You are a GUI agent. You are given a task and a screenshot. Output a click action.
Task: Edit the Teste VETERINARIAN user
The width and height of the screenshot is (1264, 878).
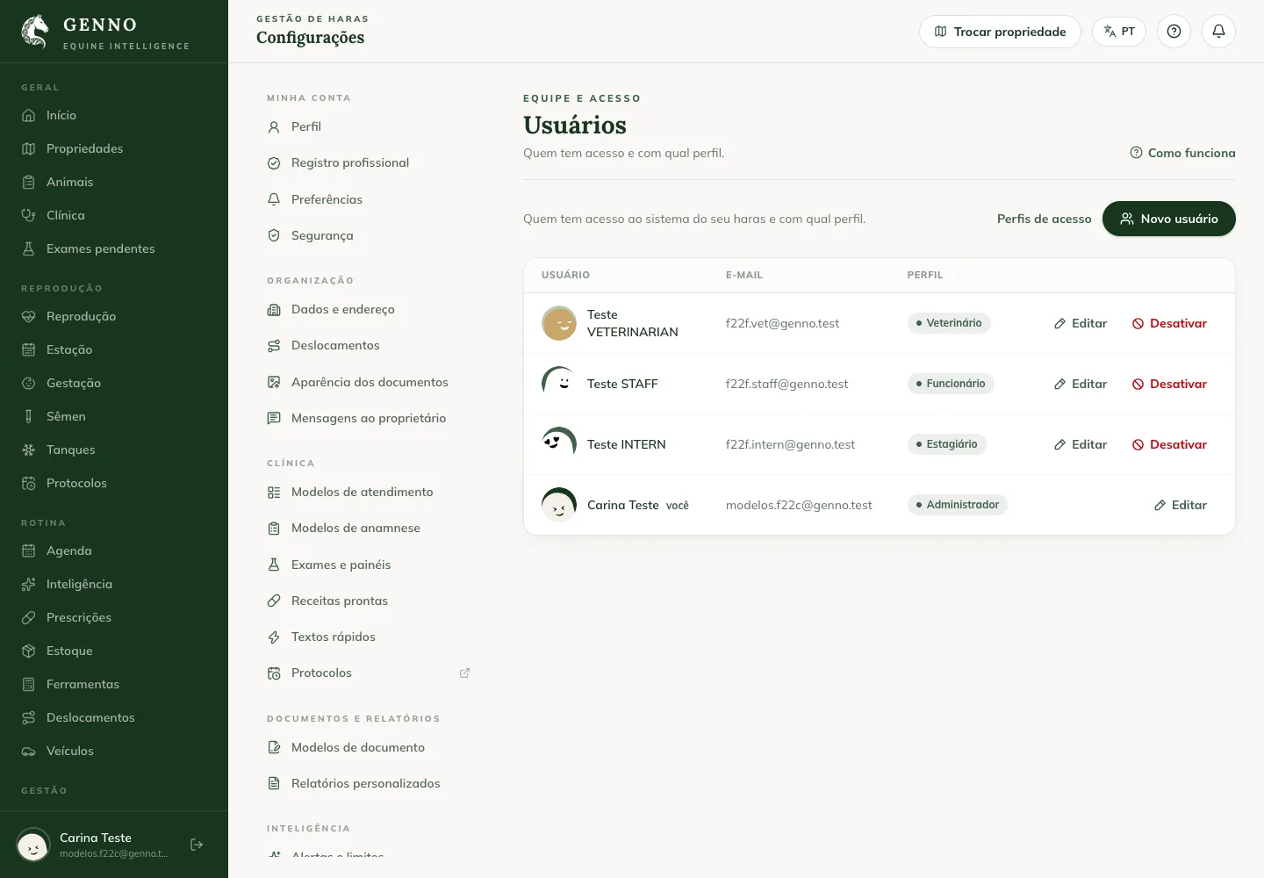click(1081, 323)
